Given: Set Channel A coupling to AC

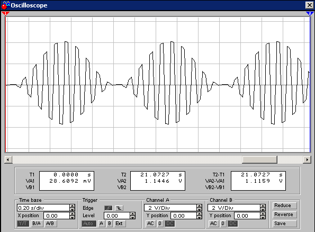Looking at the screenshot, I should pyautogui.click(x=150, y=224).
